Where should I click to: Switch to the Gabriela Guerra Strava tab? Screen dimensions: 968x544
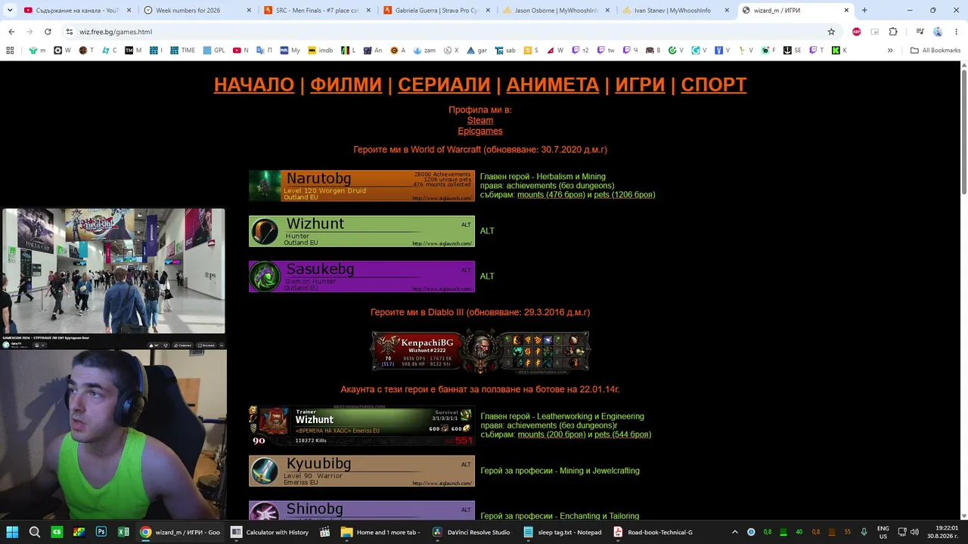(x=436, y=11)
